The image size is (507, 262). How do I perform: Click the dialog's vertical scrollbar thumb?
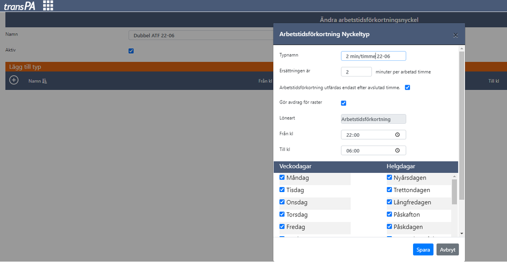[462, 125]
